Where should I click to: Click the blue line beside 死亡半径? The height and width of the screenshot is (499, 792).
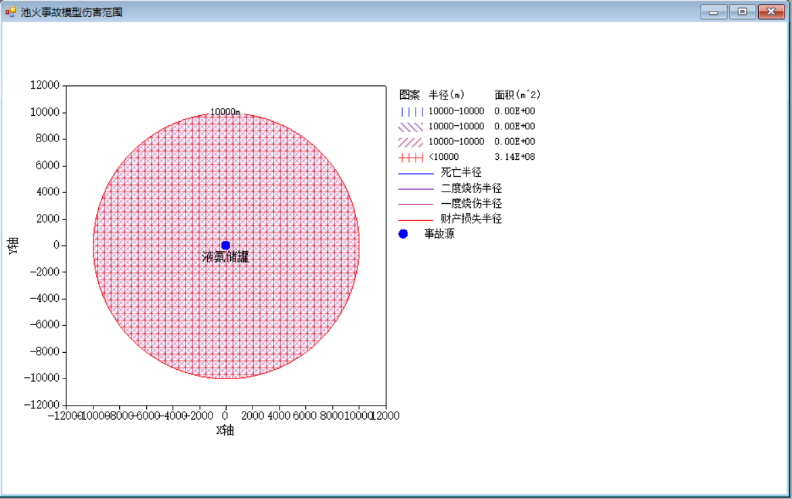click(416, 173)
